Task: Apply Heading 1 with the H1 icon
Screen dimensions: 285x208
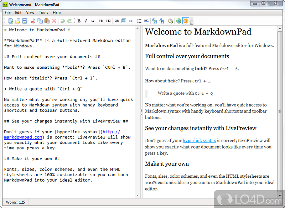Action: point(101,21)
